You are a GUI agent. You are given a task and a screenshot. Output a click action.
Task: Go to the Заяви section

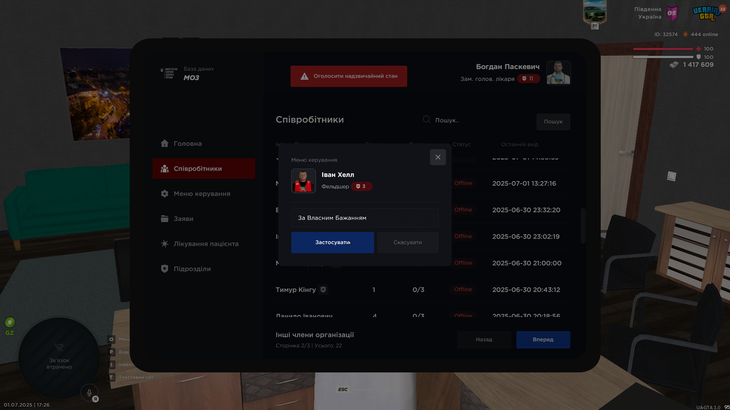click(x=204, y=219)
